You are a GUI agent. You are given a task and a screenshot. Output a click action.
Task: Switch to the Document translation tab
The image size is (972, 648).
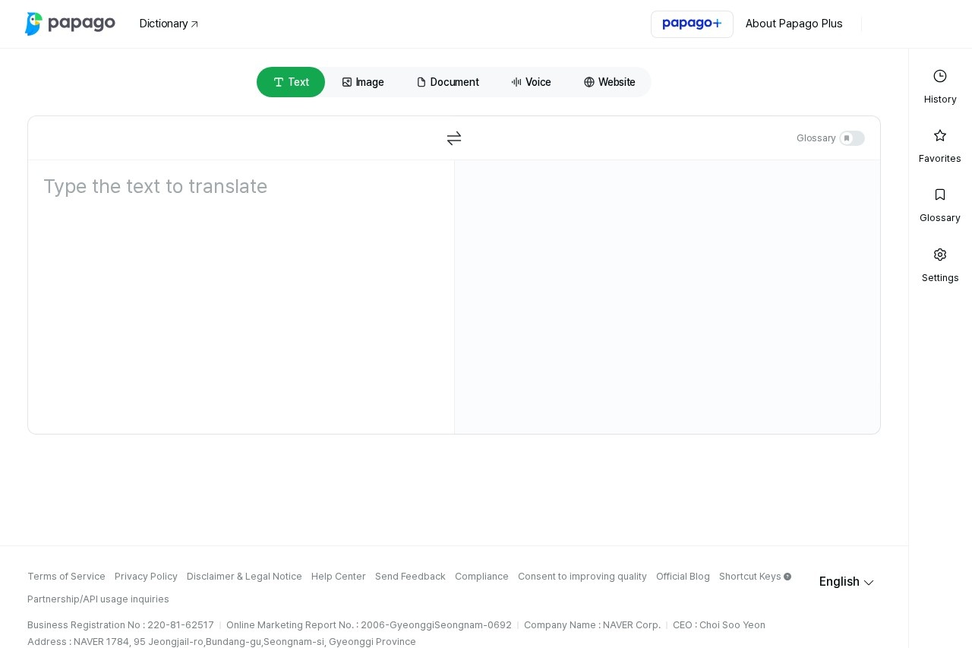point(448,82)
